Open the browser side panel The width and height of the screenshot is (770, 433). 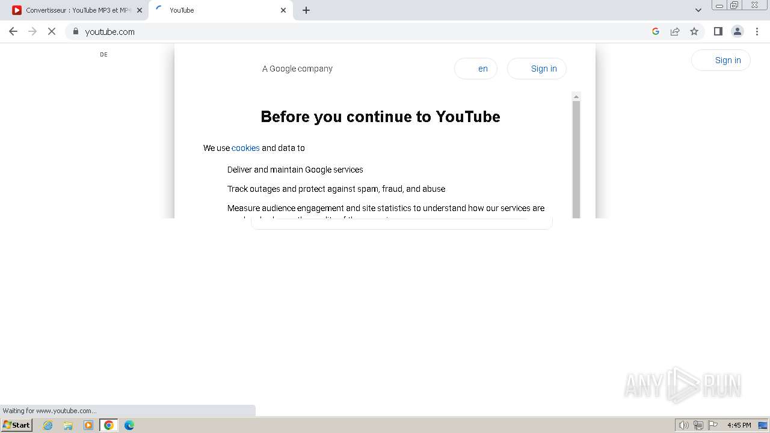pyautogui.click(x=718, y=31)
